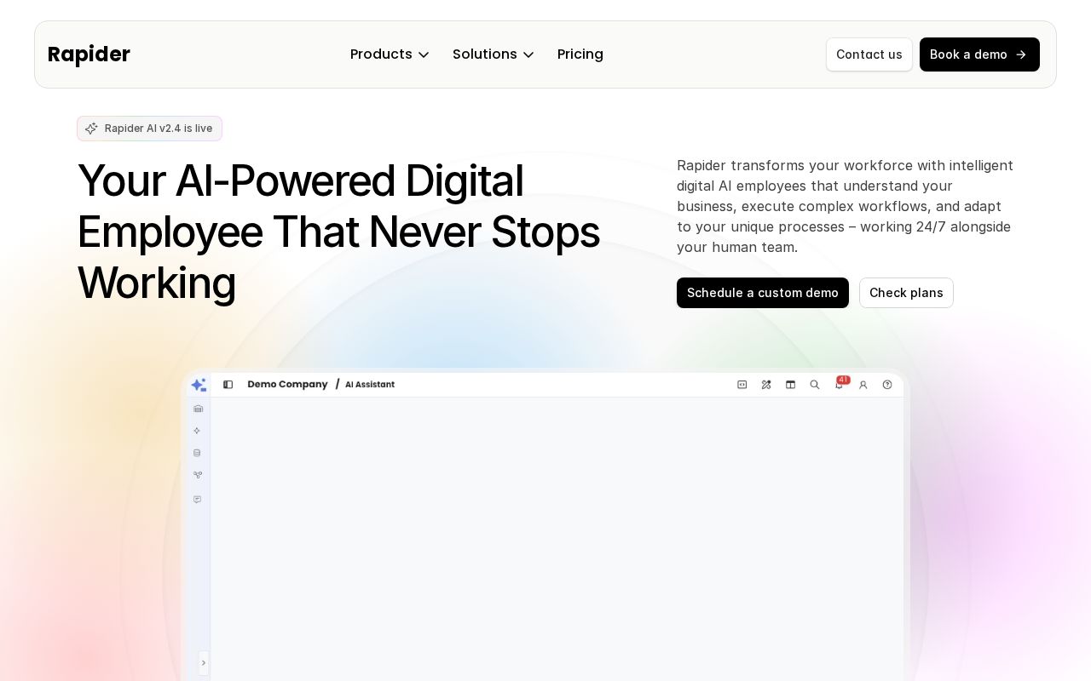The image size is (1091, 681).
Task: Click the code embed icon in toolbar
Action: pos(742,385)
